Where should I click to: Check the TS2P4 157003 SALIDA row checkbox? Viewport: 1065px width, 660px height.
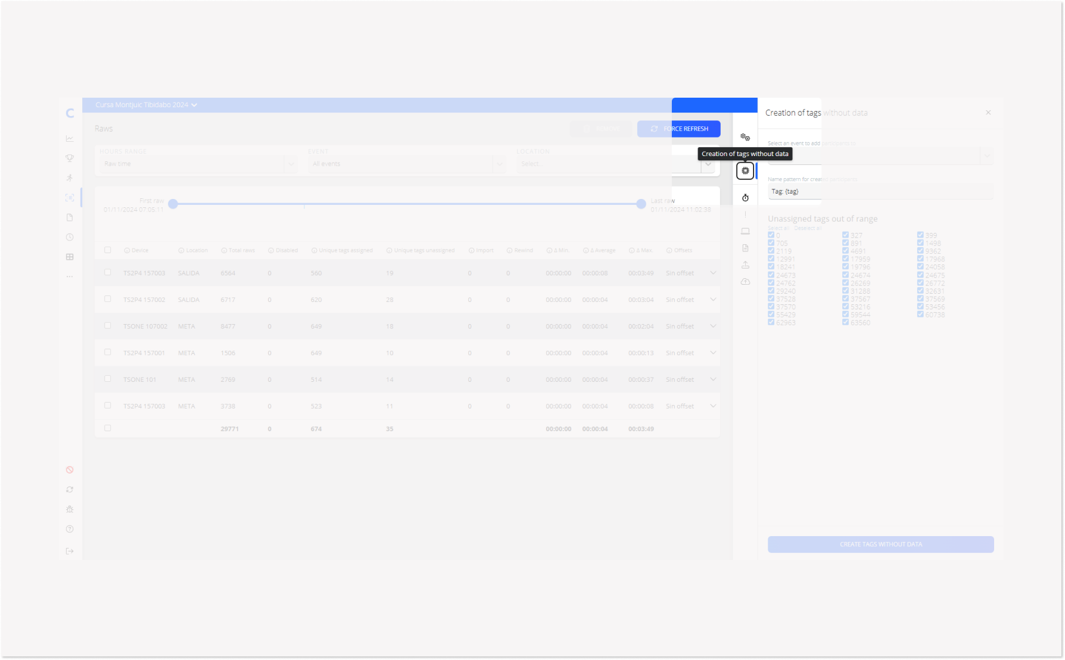click(x=108, y=272)
